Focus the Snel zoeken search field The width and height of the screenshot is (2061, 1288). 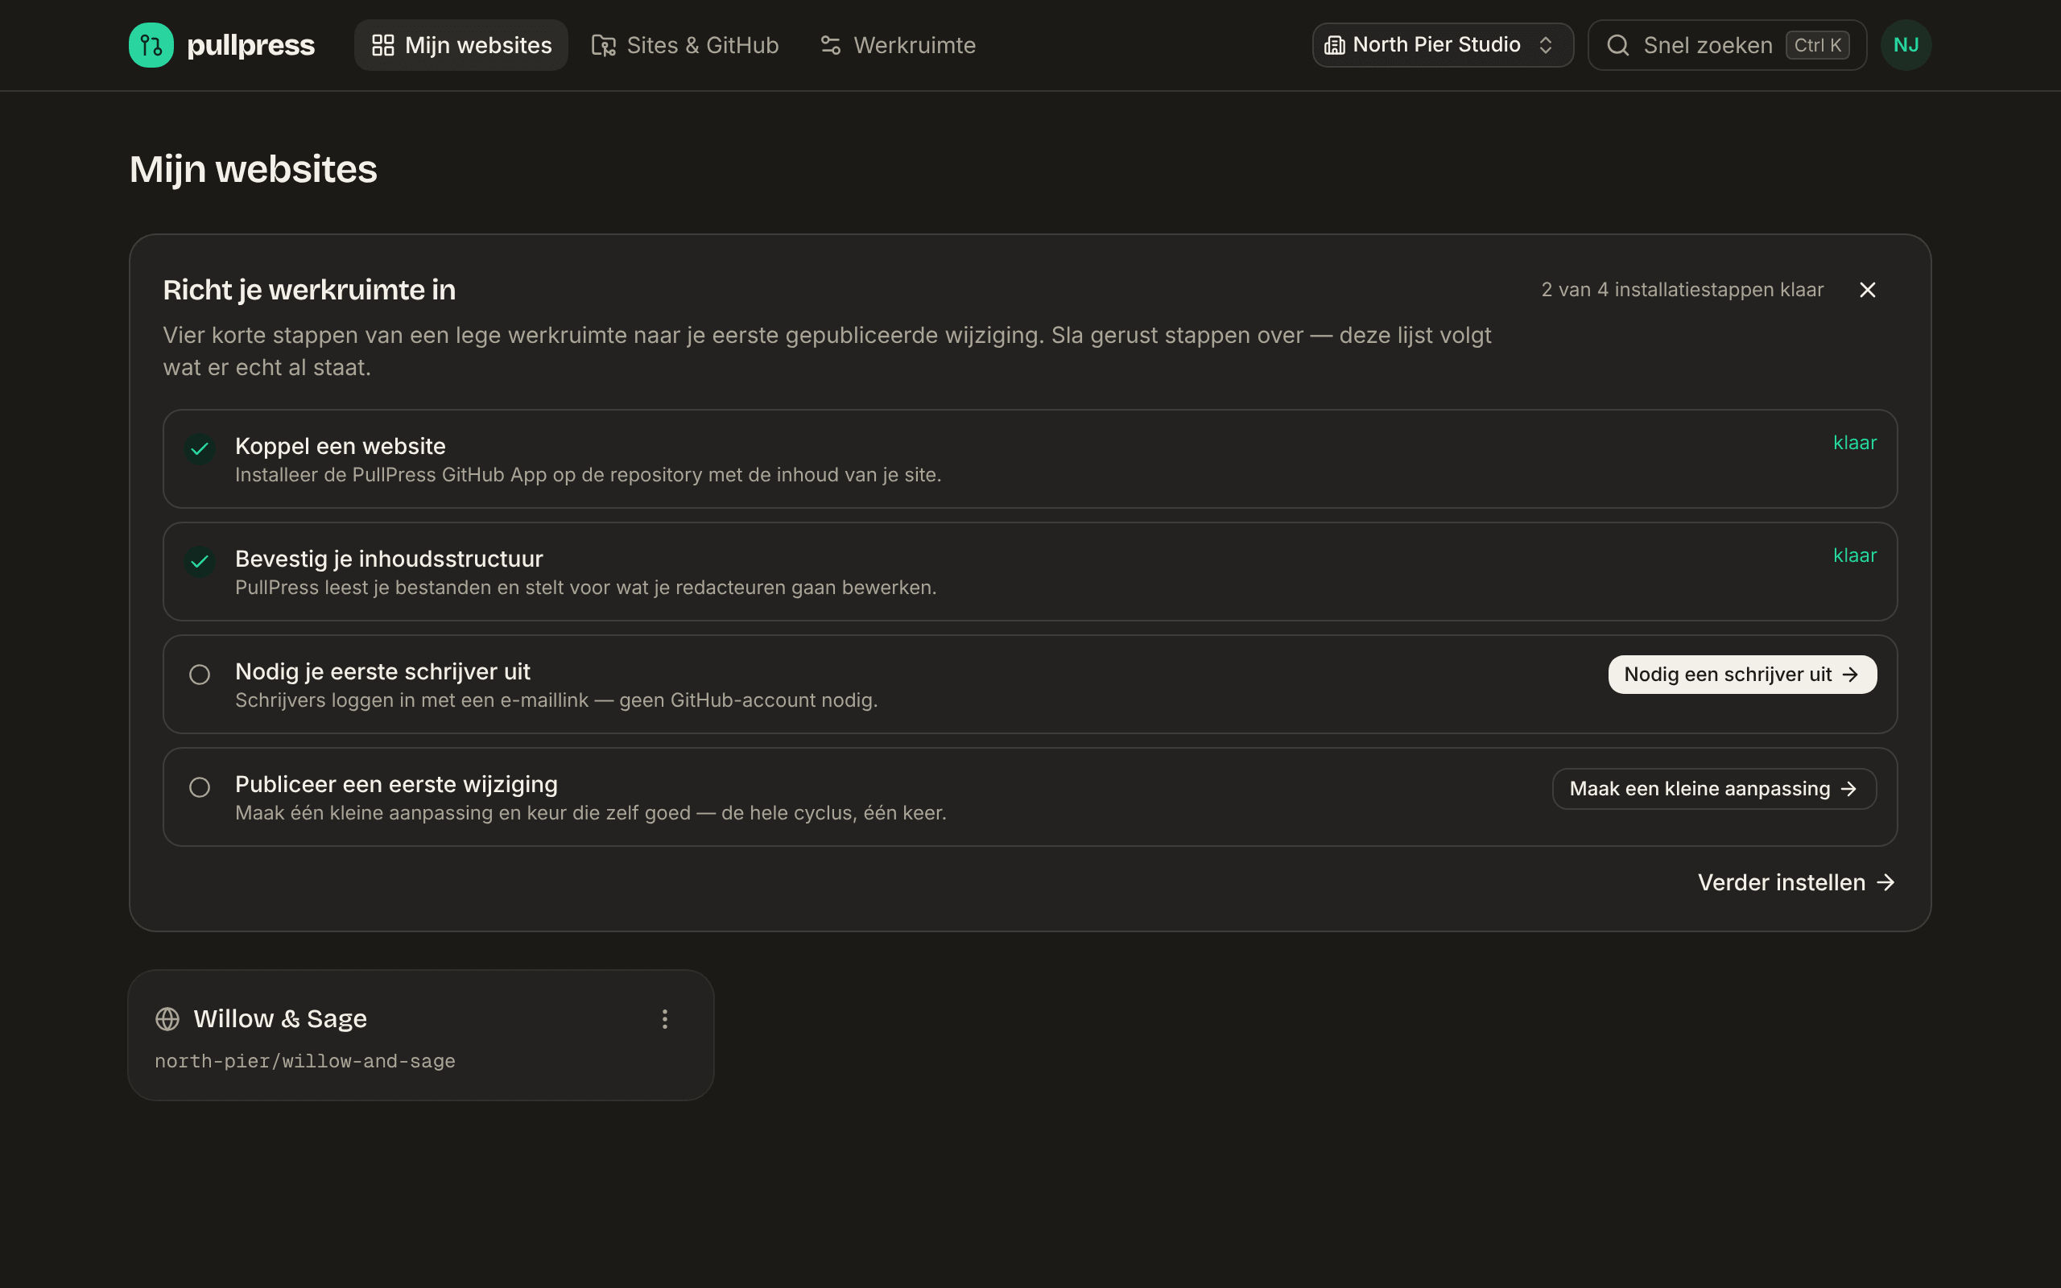[1726, 45]
